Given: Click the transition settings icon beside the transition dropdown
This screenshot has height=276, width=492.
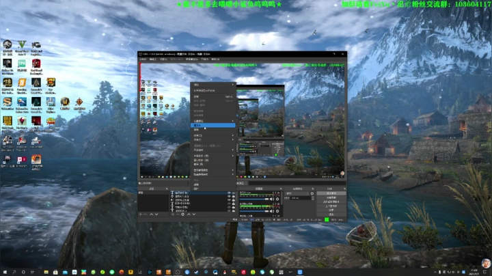Looking at the screenshot, I should pyautogui.click(x=312, y=193).
